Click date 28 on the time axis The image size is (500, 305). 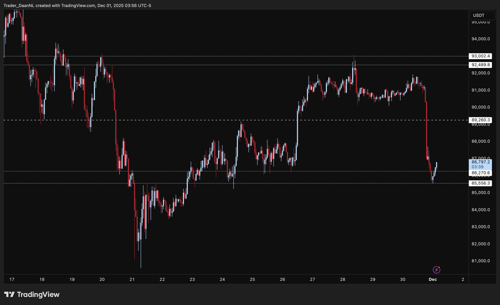[x=342, y=280]
